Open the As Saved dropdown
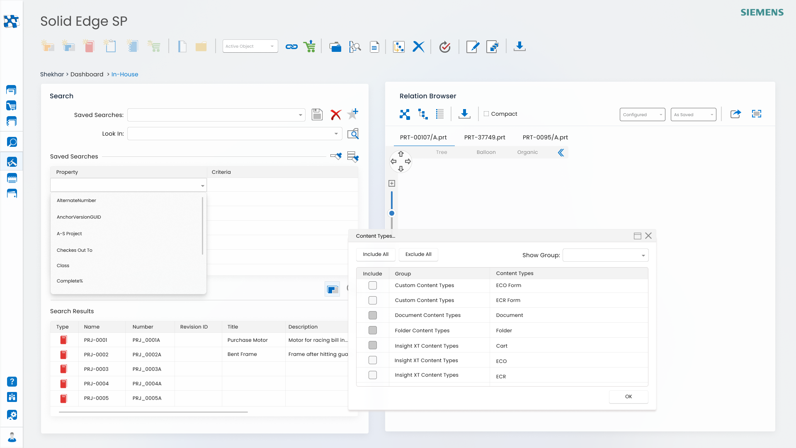Viewport: 796px width, 448px height. point(693,114)
